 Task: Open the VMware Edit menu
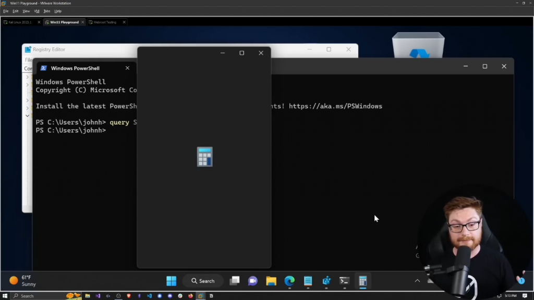coord(15,11)
